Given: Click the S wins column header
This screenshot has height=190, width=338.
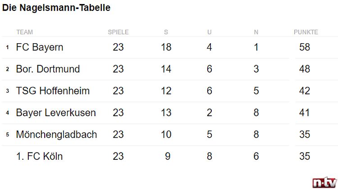Looking at the screenshot, I should (x=166, y=32).
